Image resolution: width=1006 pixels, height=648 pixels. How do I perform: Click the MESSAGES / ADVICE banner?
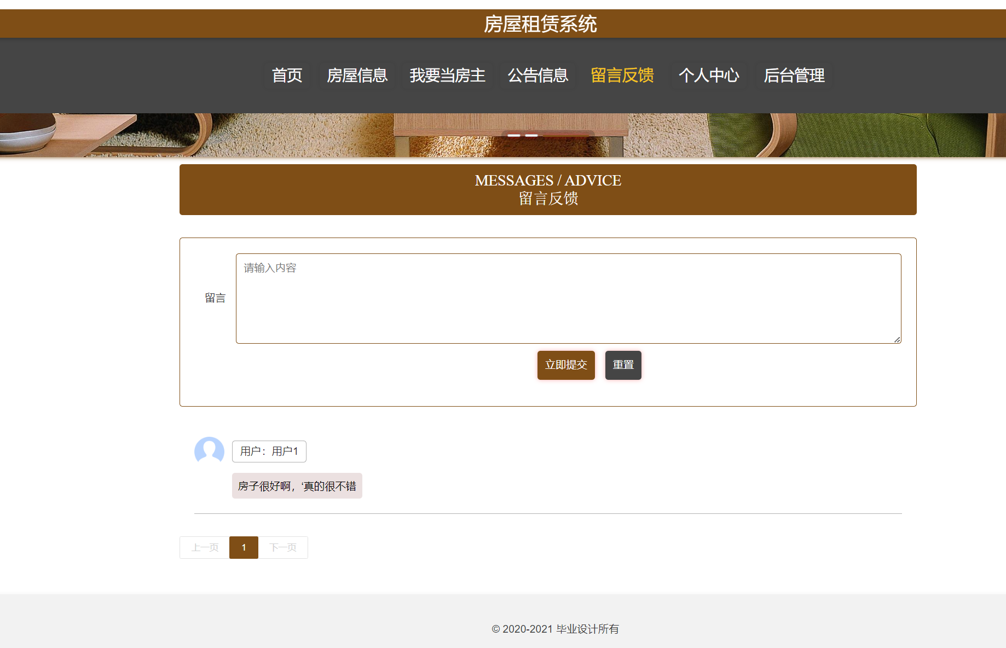547,189
